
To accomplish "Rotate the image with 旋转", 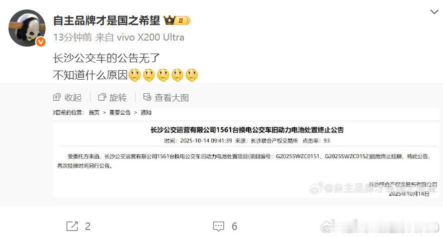I will click(113, 98).
